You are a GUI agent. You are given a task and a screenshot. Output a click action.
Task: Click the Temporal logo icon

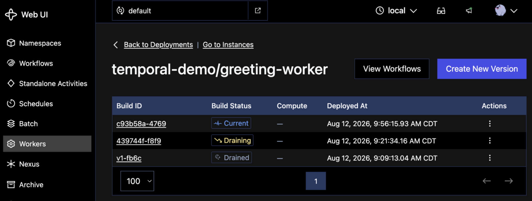click(11, 14)
